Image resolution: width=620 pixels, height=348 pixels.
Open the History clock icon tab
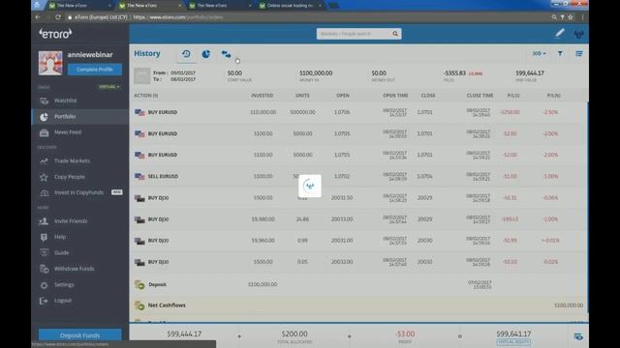(186, 54)
